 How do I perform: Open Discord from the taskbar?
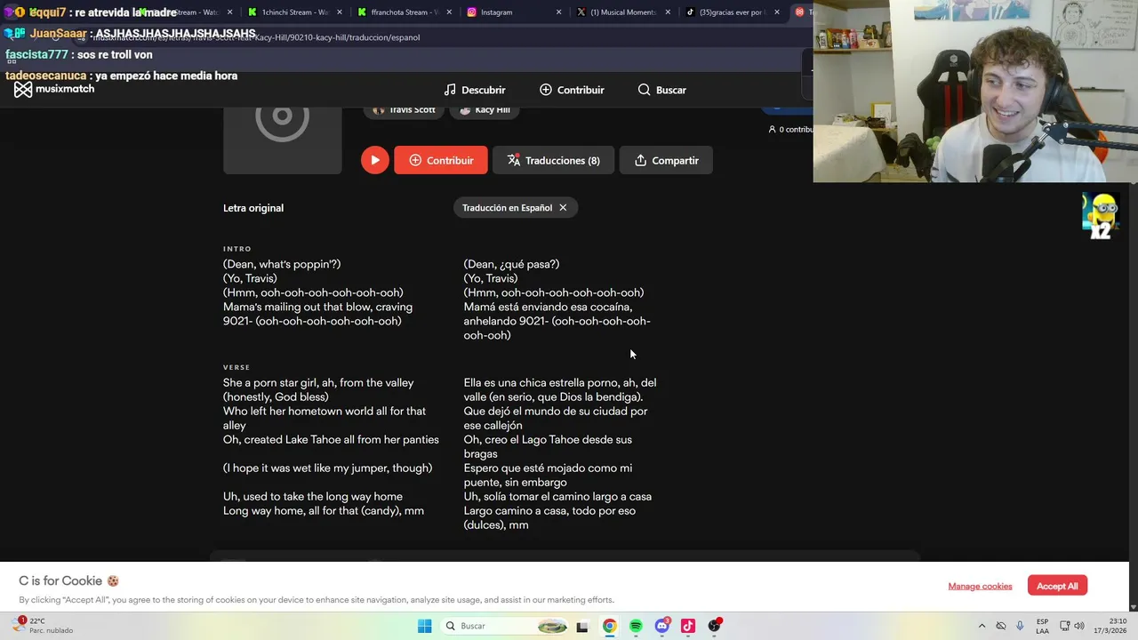coord(662,626)
